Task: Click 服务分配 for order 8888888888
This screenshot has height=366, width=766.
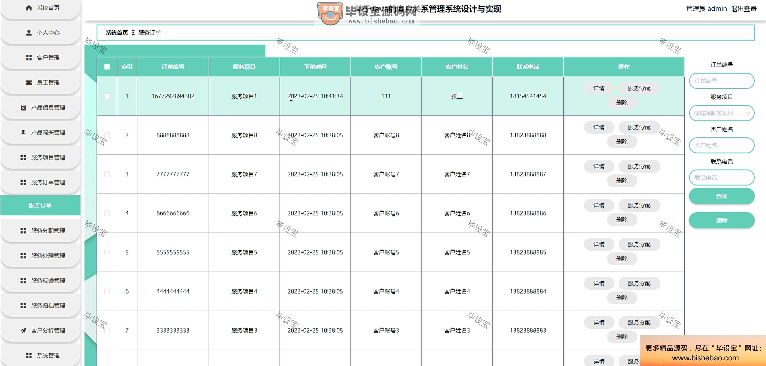Action: click(639, 127)
